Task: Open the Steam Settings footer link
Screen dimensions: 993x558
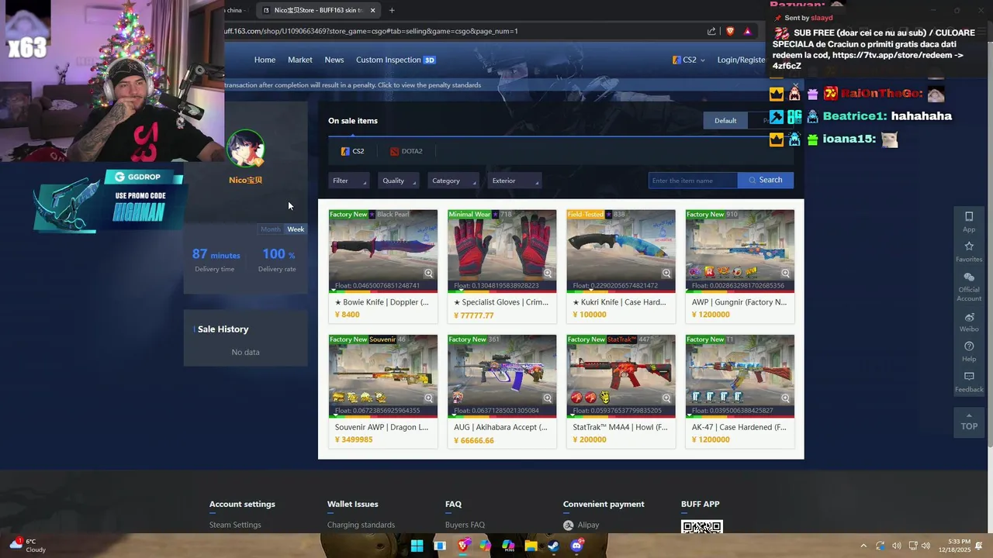Action: [235, 525]
